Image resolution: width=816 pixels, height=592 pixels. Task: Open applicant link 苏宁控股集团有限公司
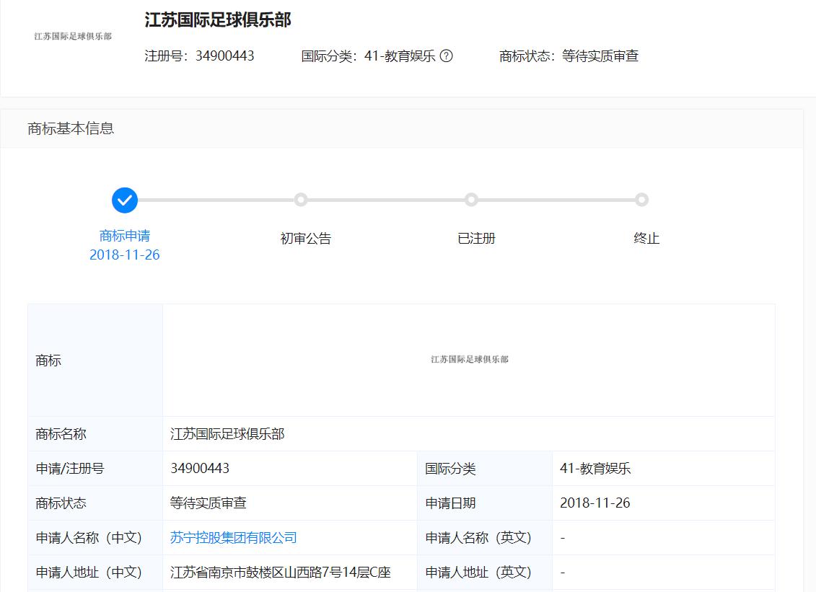coord(234,538)
